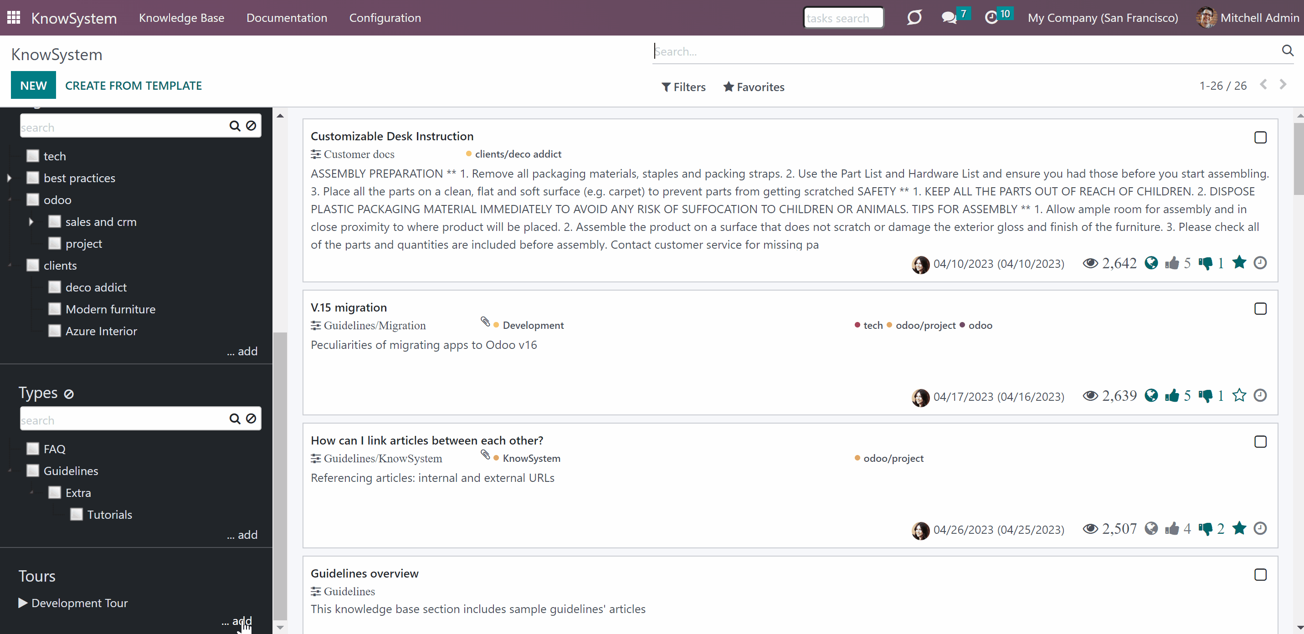This screenshot has width=1304, height=634.
Task: Focus the tasks search field in navbar
Action: click(x=843, y=18)
